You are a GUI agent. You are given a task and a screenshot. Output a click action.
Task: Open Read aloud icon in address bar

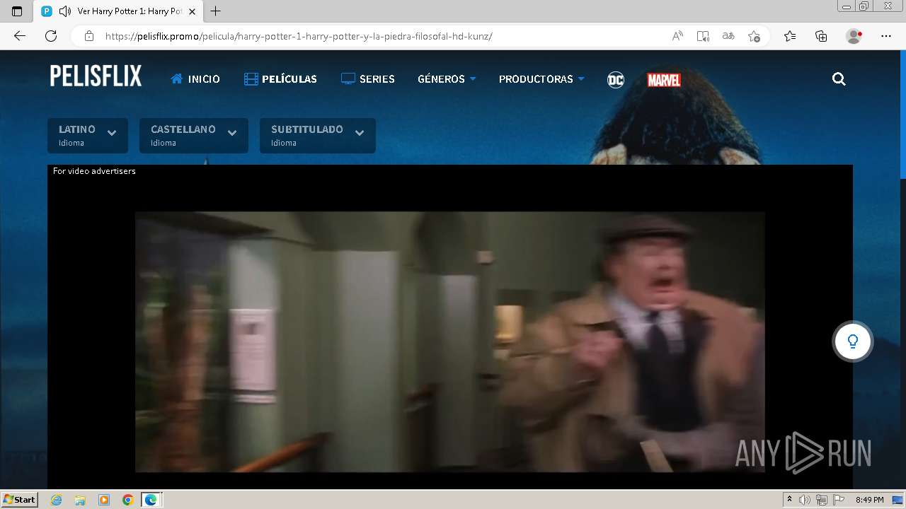point(677,36)
